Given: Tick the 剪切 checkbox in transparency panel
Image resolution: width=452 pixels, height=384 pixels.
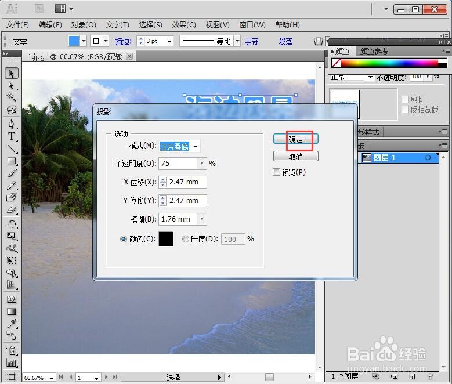Looking at the screenshot, I should pyautogui.click(x=405, y=99).
